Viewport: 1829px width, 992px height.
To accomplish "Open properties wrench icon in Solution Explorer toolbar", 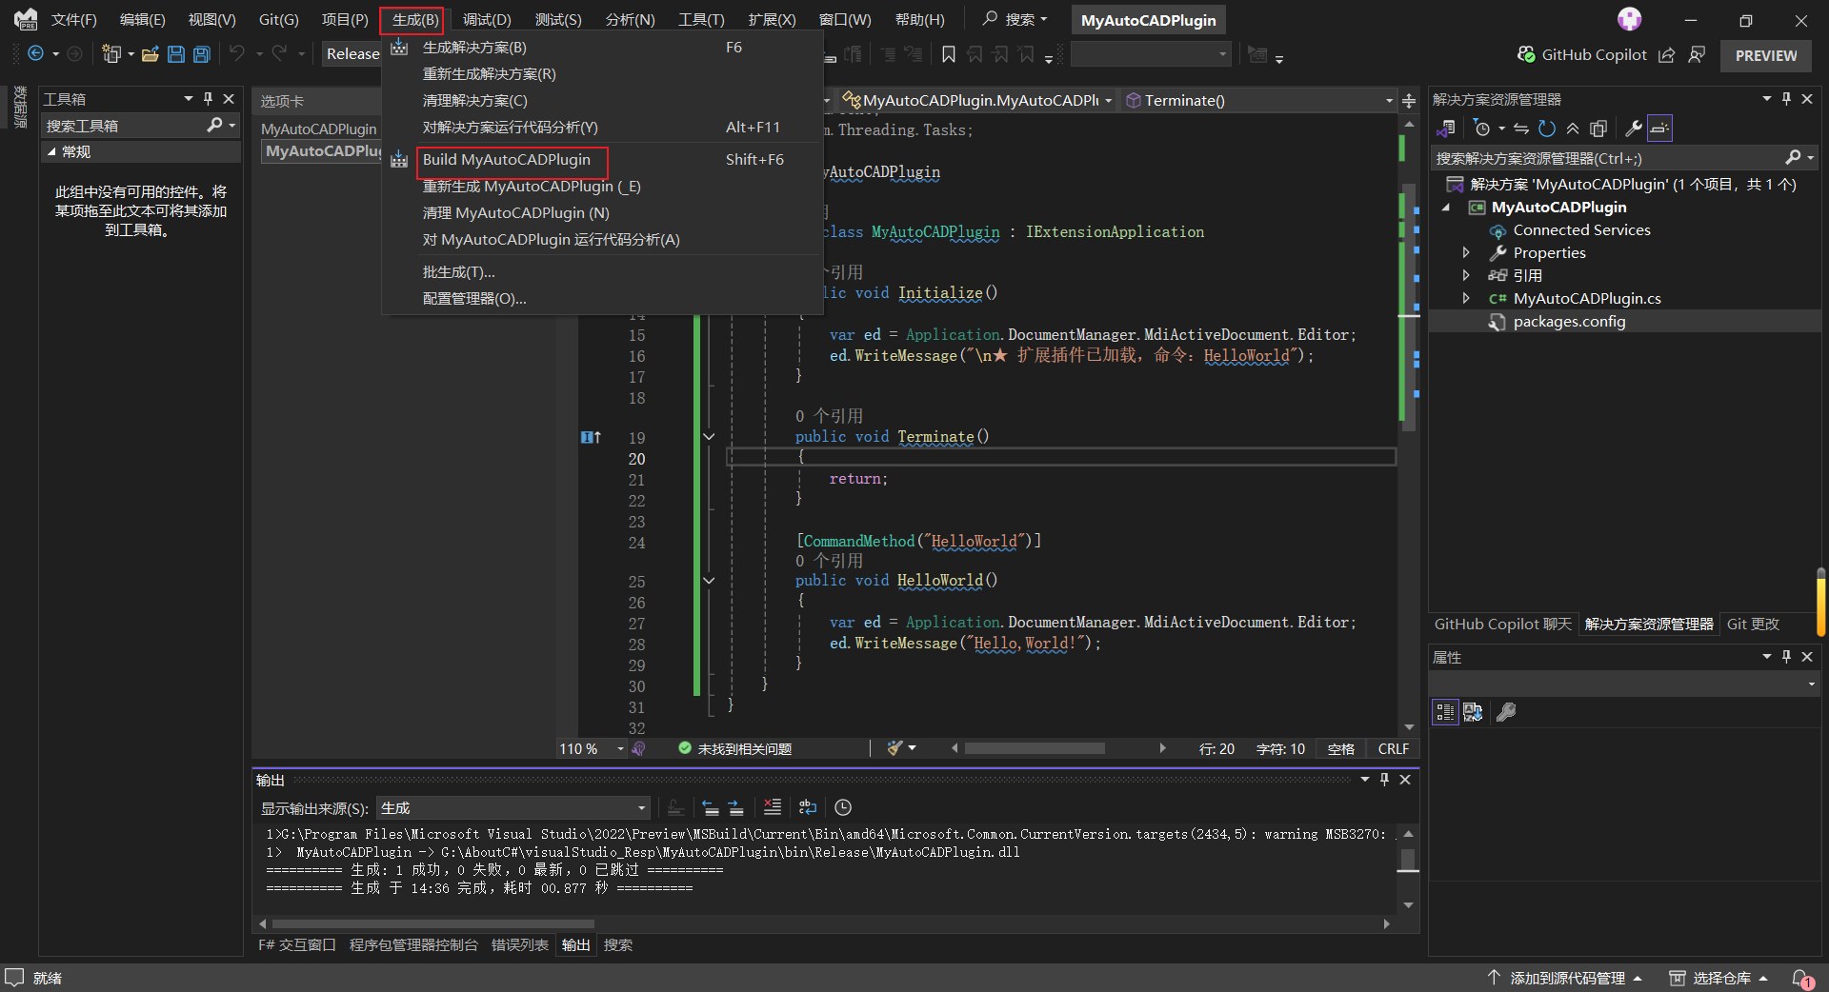I will coord(1633,129).
